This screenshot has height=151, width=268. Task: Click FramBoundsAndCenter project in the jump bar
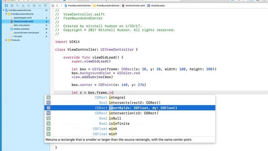[x=78, y=5]
